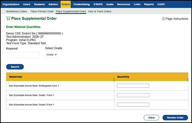Select 'Non-Scannable Answer Book: Grade 1 Form 1' text

click(x=31, y=95)
